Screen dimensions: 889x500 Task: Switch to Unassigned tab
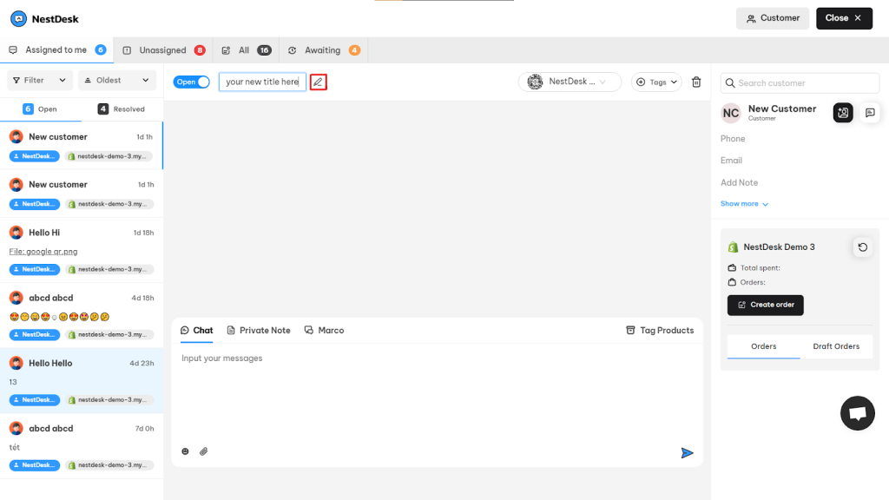point(163,49)
